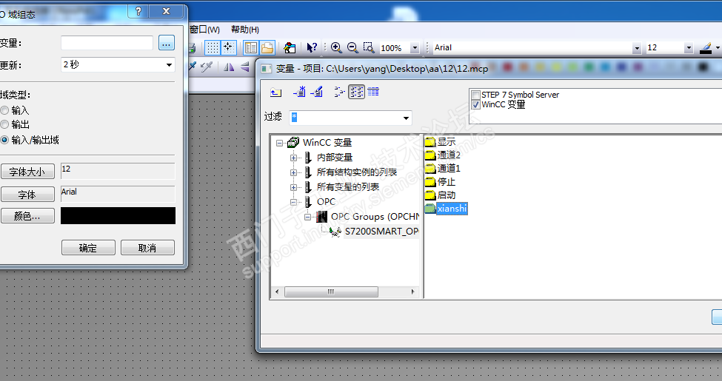Click the library folder toolbar icon
The image size is (722, 381).
[267, 47]
